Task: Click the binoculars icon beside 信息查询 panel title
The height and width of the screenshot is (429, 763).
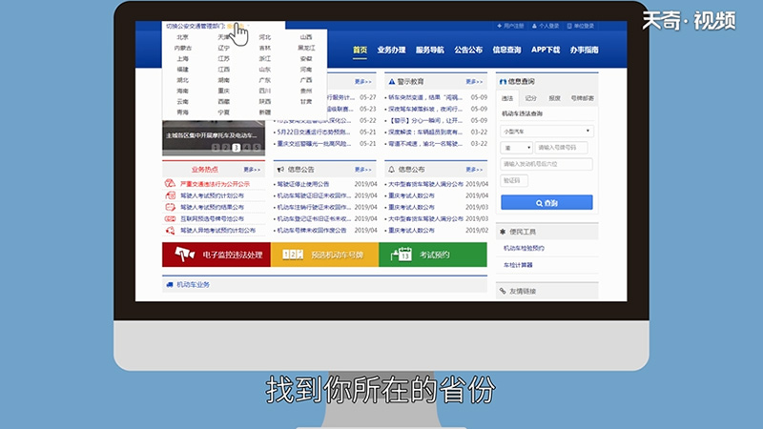Action: point(503,81)
